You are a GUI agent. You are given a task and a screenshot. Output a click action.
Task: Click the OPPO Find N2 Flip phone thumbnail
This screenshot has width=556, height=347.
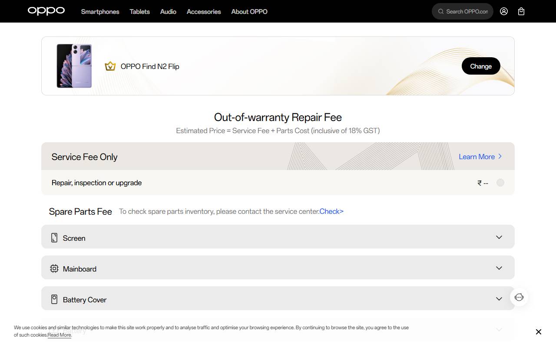point(74,65)
